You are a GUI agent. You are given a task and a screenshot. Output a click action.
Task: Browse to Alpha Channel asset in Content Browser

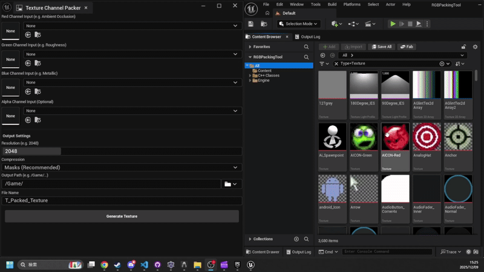coord(38,120)
